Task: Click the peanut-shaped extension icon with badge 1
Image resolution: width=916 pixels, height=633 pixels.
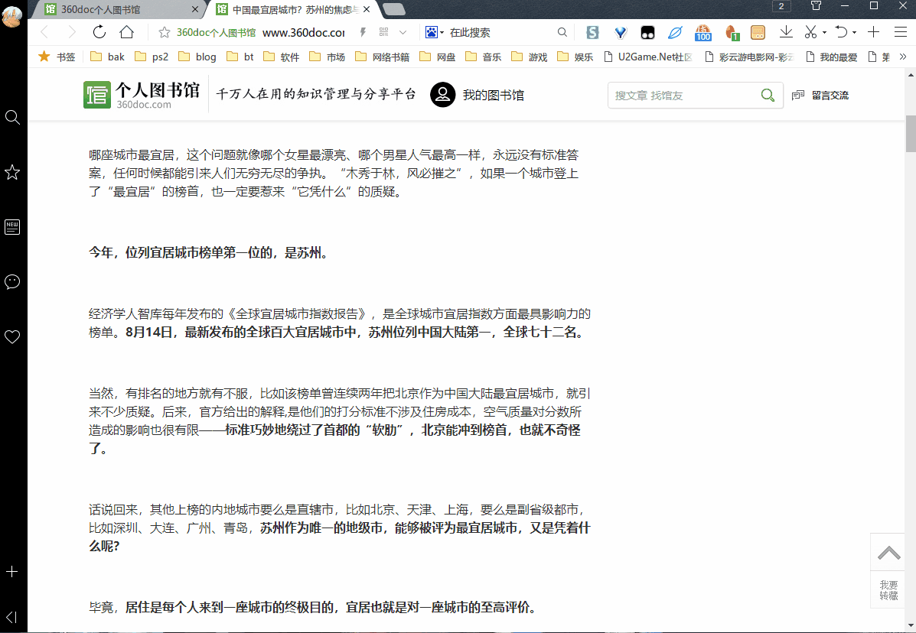Action: pyautogui.click(x=731, y=33)
